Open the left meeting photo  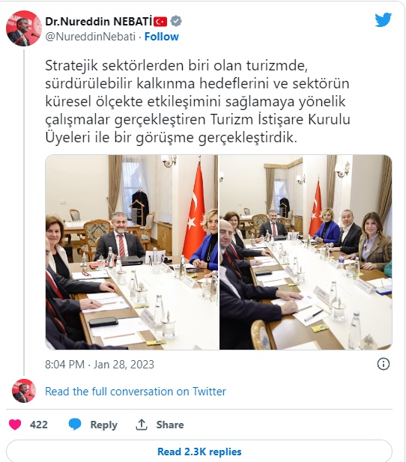click(132, 252)
